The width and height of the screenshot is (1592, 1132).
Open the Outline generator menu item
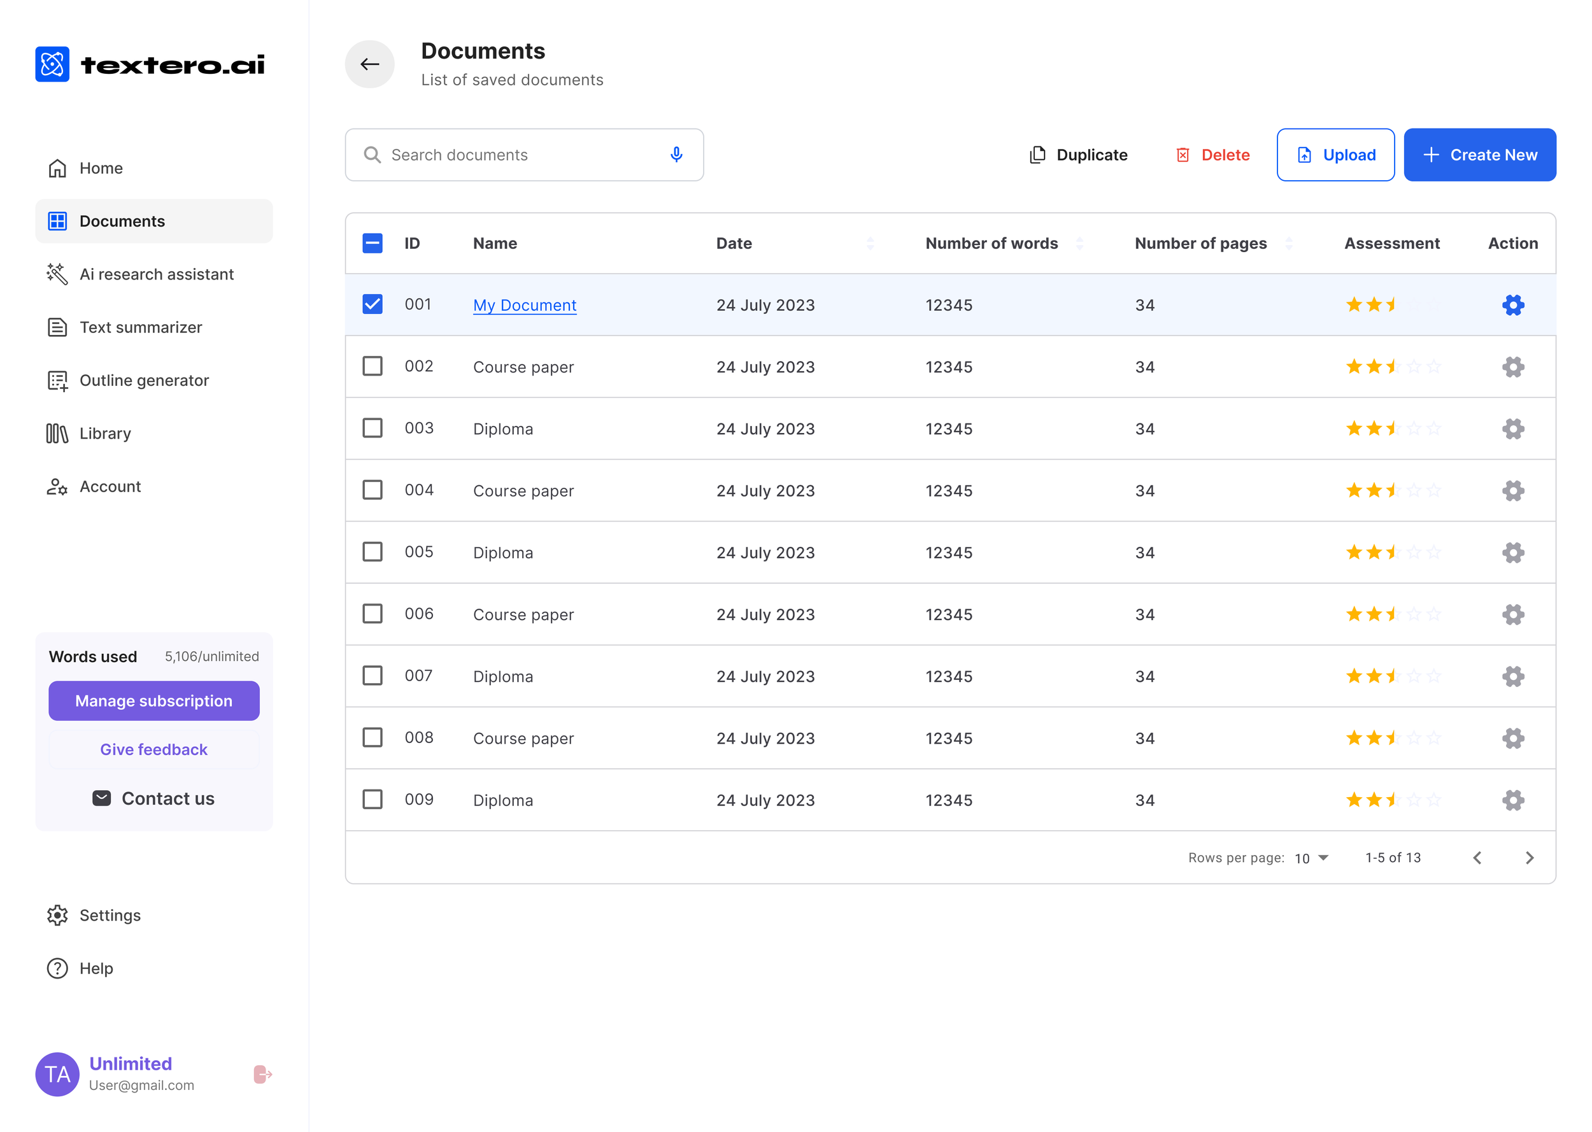click(x=143, y=380)
